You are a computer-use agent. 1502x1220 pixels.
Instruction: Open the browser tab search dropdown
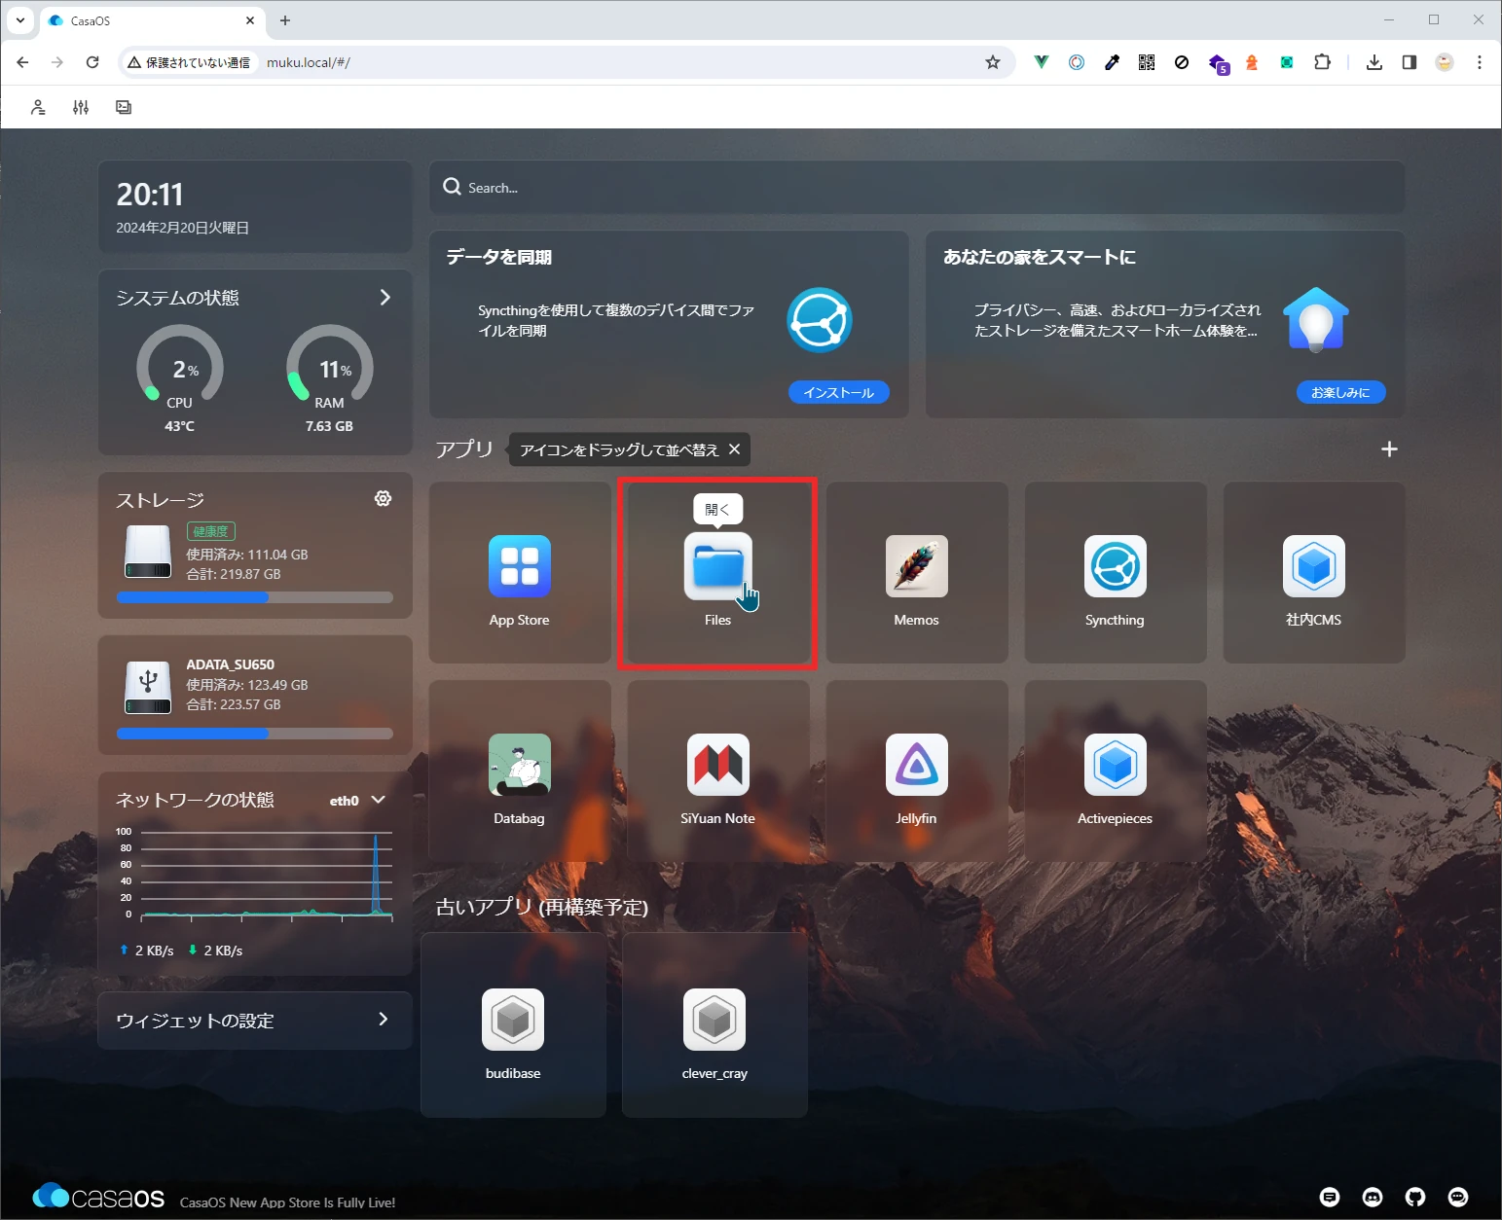[x=19, y=19]
